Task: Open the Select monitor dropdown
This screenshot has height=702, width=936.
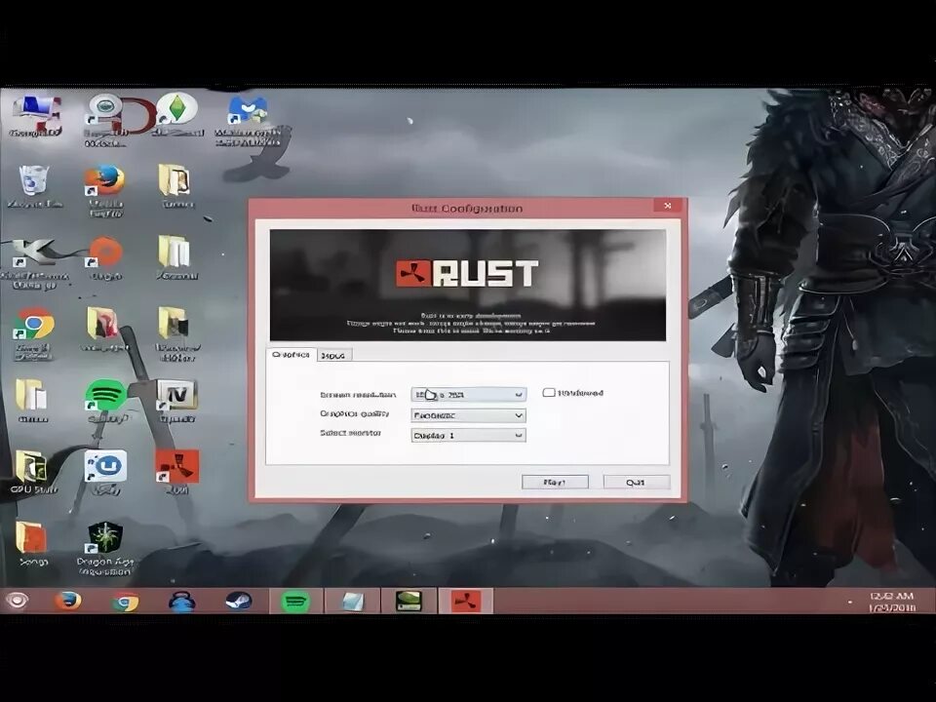Action: (469, 436)
